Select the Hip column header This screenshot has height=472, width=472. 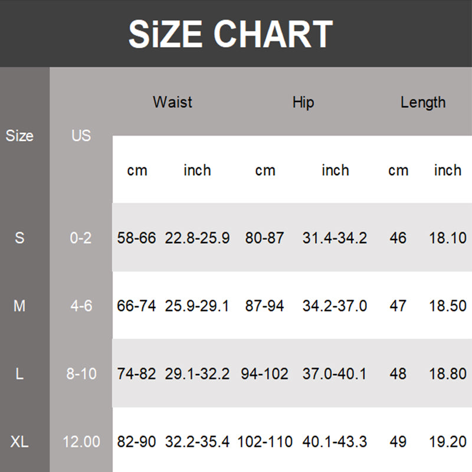click(x=303, y=102)
